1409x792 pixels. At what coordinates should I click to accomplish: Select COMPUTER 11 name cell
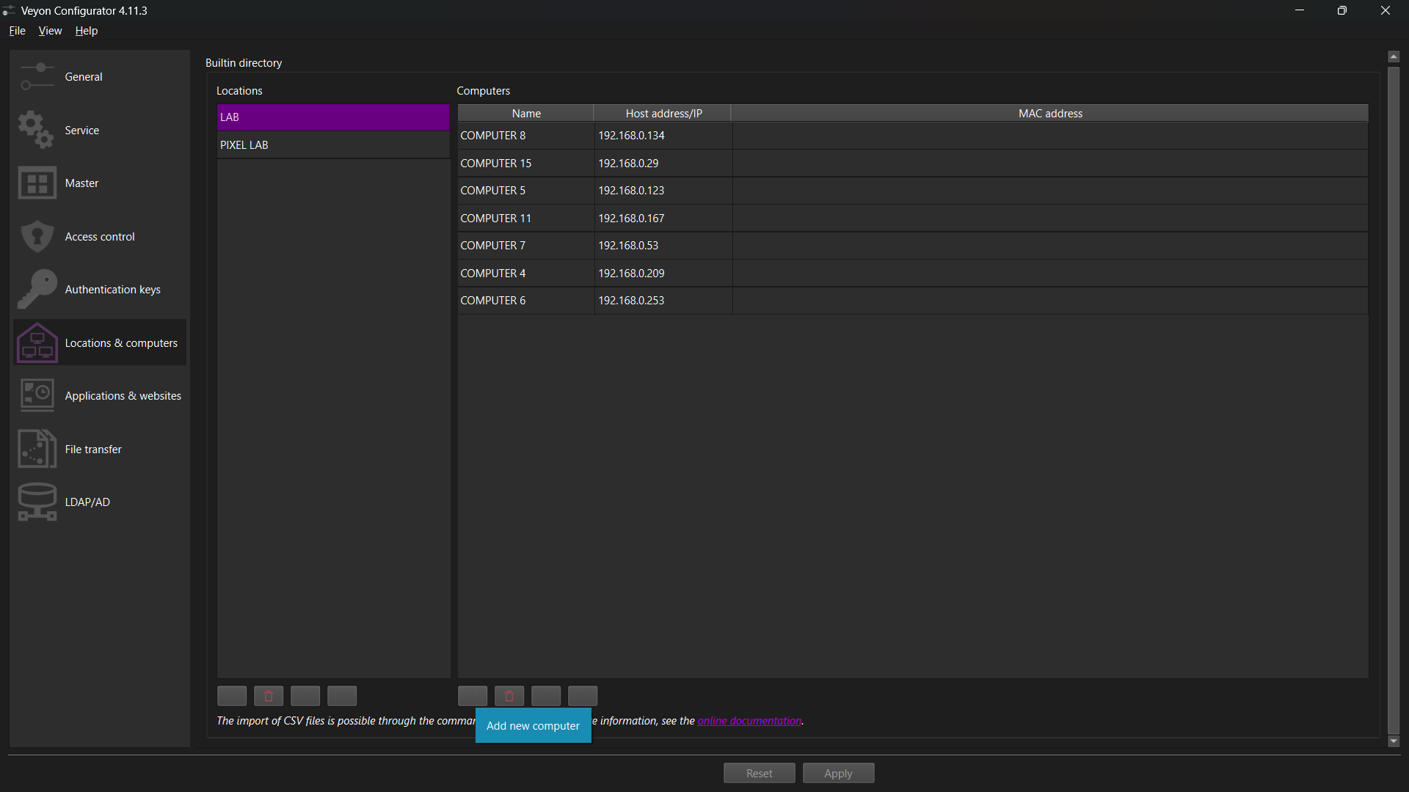tap(526, 219)
